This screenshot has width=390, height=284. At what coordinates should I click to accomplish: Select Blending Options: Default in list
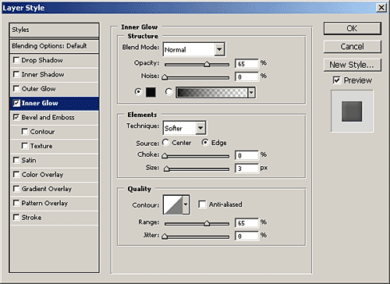click(54, 46)
